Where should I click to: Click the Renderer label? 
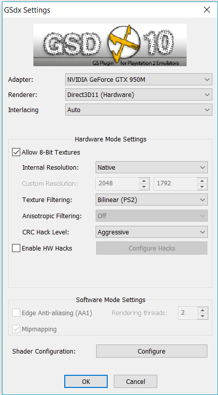tap(22, 95)
